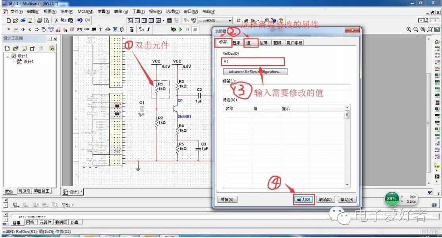Click the 替换(R) button
The image size is (442, 238).
pos(227,200)
